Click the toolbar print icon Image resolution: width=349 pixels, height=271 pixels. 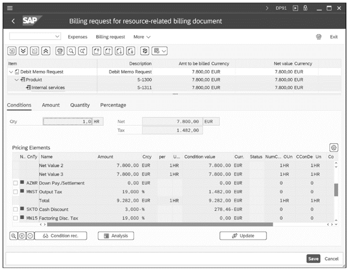click(x=60, y=51)
